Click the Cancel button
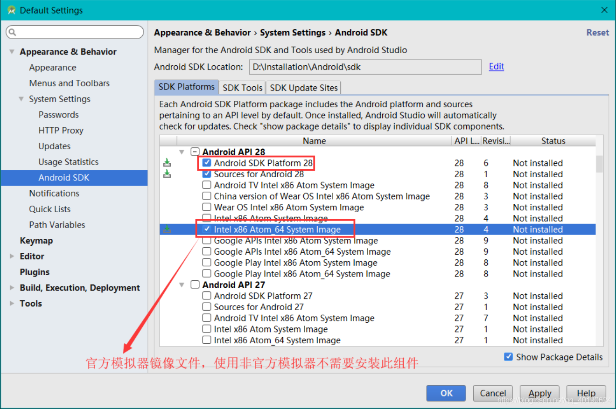 tap(493, 393)
